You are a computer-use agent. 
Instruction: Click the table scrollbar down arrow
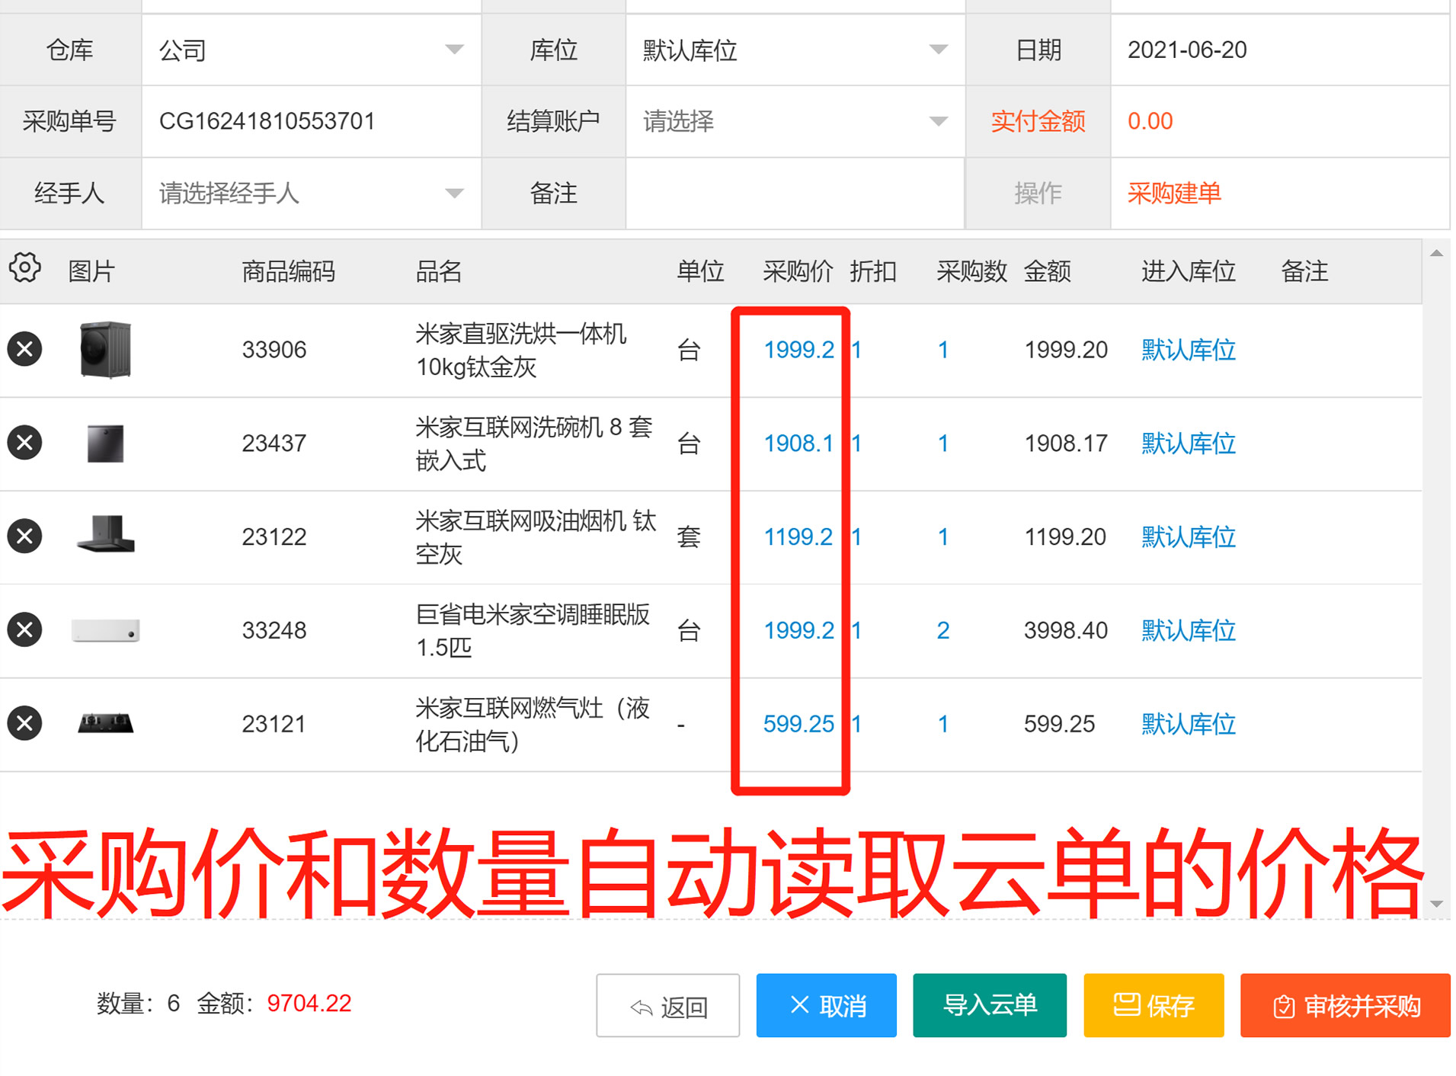pos(1436,904)
